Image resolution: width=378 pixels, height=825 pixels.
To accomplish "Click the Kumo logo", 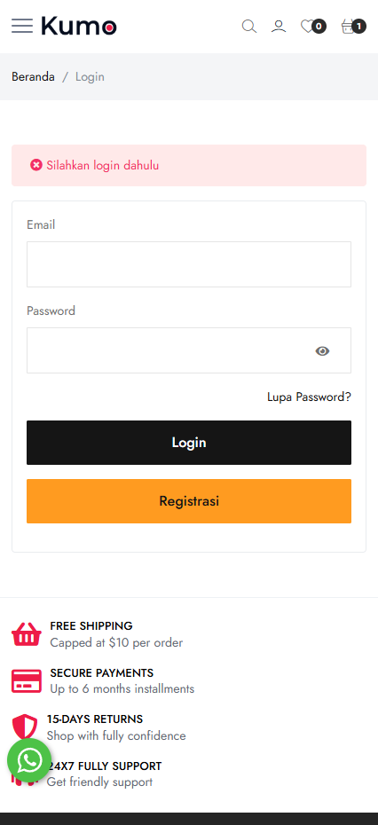I will click(79, 26).
